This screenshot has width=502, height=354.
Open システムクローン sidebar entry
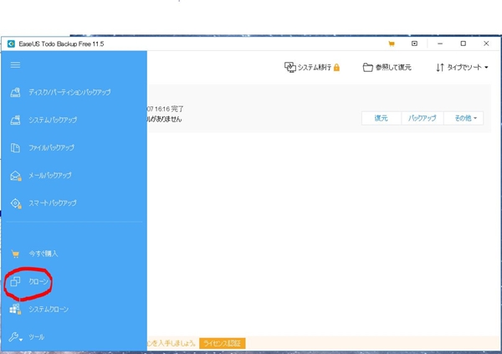49,309
